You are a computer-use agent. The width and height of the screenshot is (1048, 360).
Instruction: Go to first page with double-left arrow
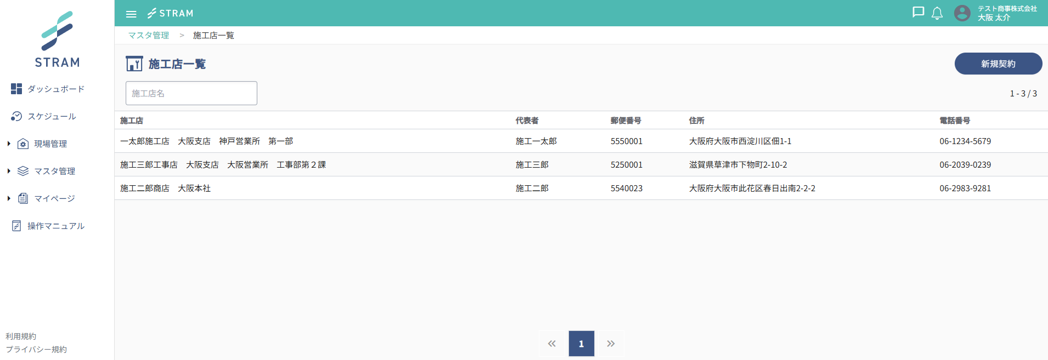coord(551,344)
